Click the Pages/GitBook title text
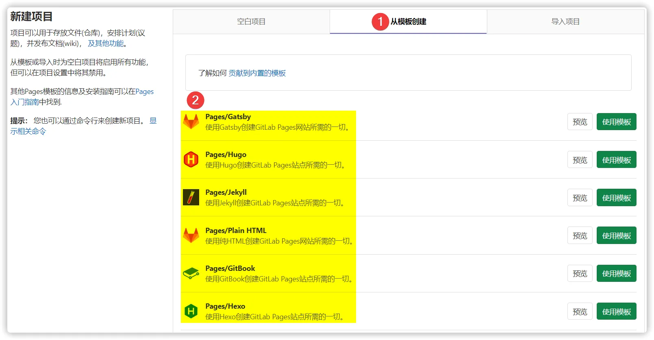The width and height of the screenshot is (654, 340). 230,268
